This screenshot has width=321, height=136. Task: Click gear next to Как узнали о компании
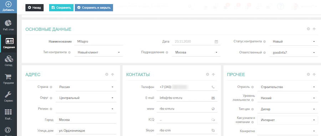coord(253,123)
